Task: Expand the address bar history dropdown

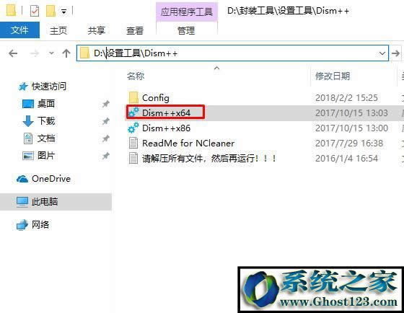Action: [382, 53]
